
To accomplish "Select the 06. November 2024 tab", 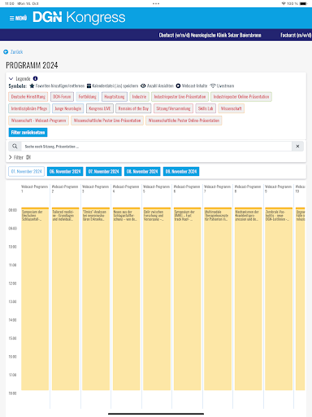I will click(65, 172).
